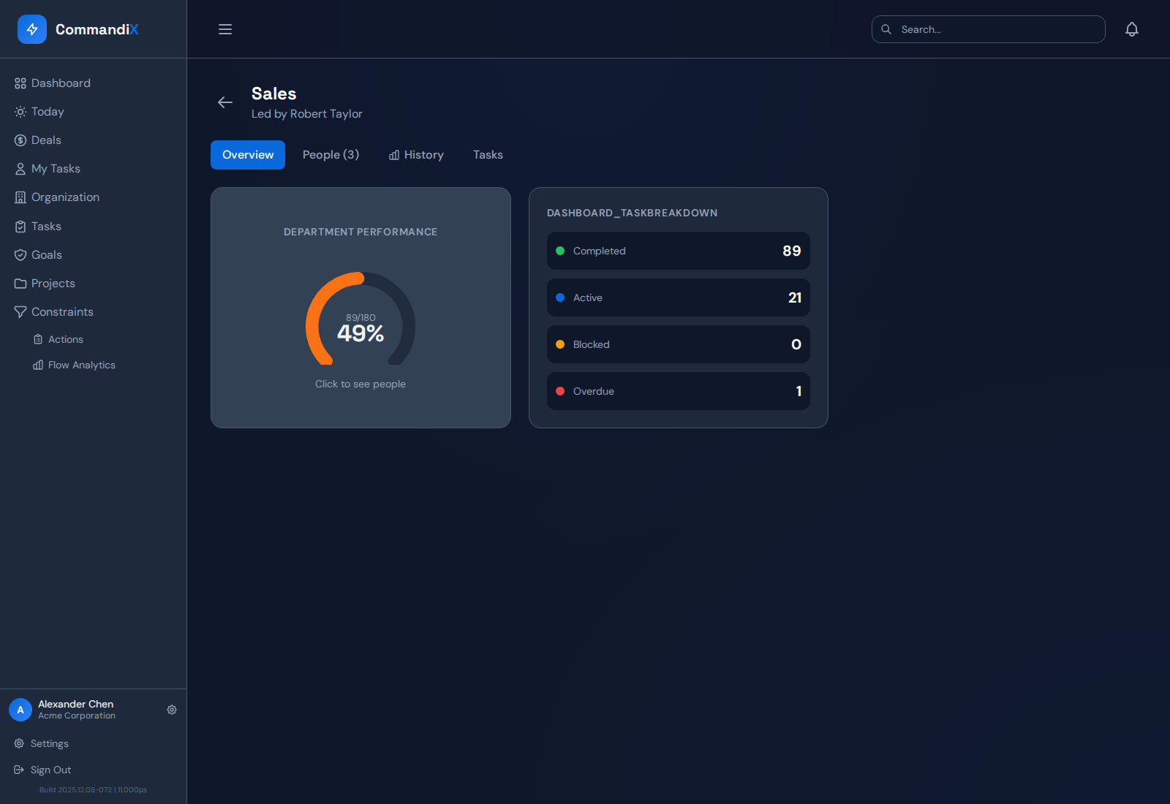
Task: Click the Dashboard grid icon
Action: tap(20, 83)
